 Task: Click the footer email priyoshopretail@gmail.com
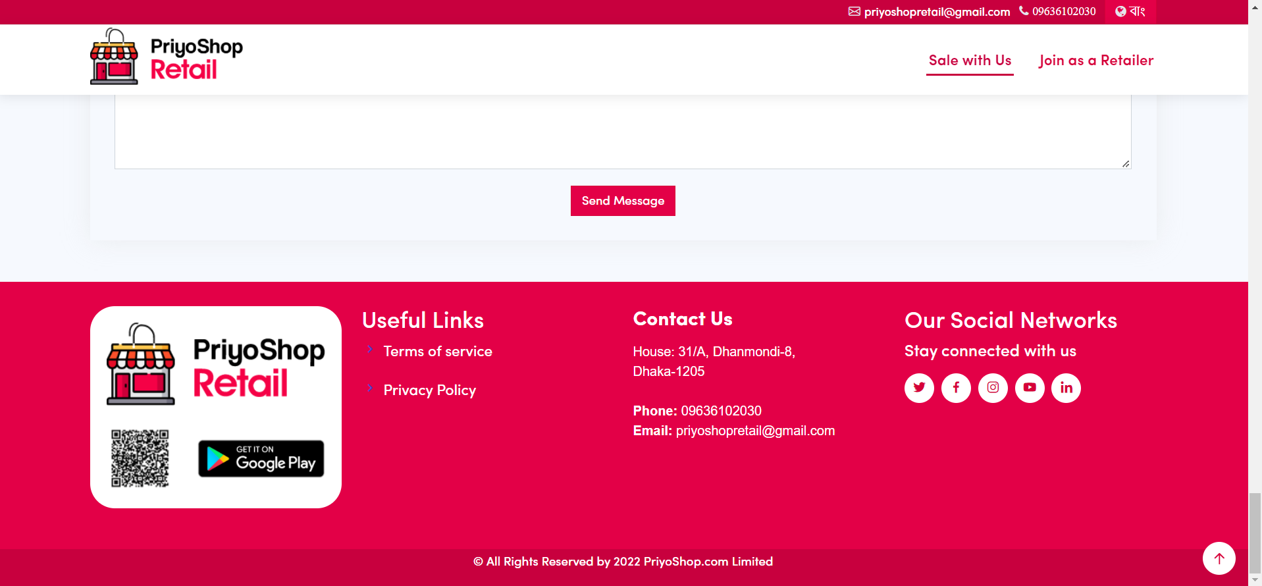[755, 431]
